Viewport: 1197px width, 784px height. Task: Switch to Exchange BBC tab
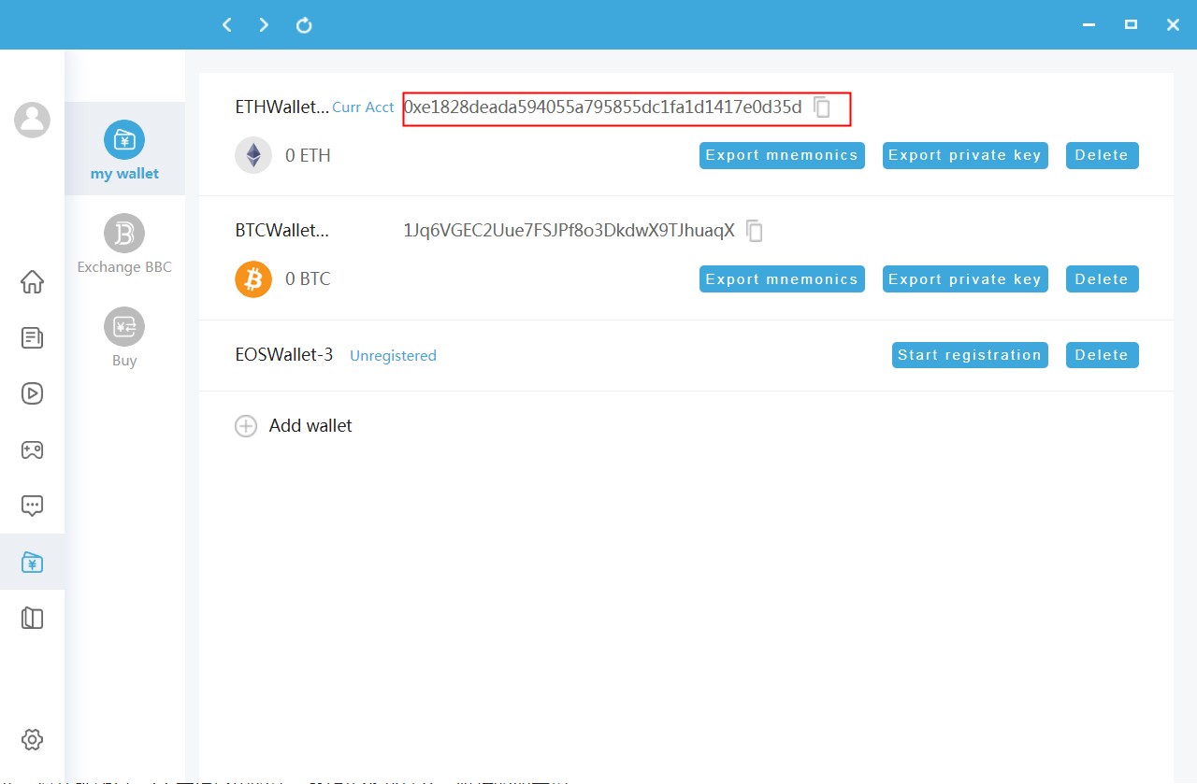tap(124, 243)
